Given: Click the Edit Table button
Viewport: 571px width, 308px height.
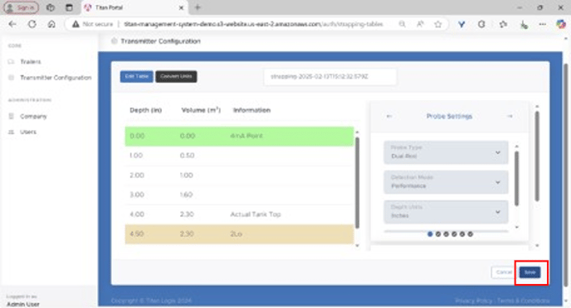Looking at the screenshot, I should coord(137,76).
